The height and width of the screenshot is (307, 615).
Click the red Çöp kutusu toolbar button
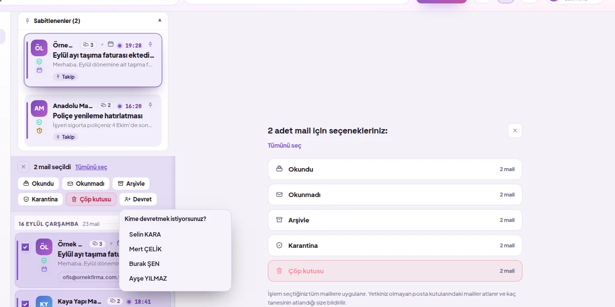91,199
